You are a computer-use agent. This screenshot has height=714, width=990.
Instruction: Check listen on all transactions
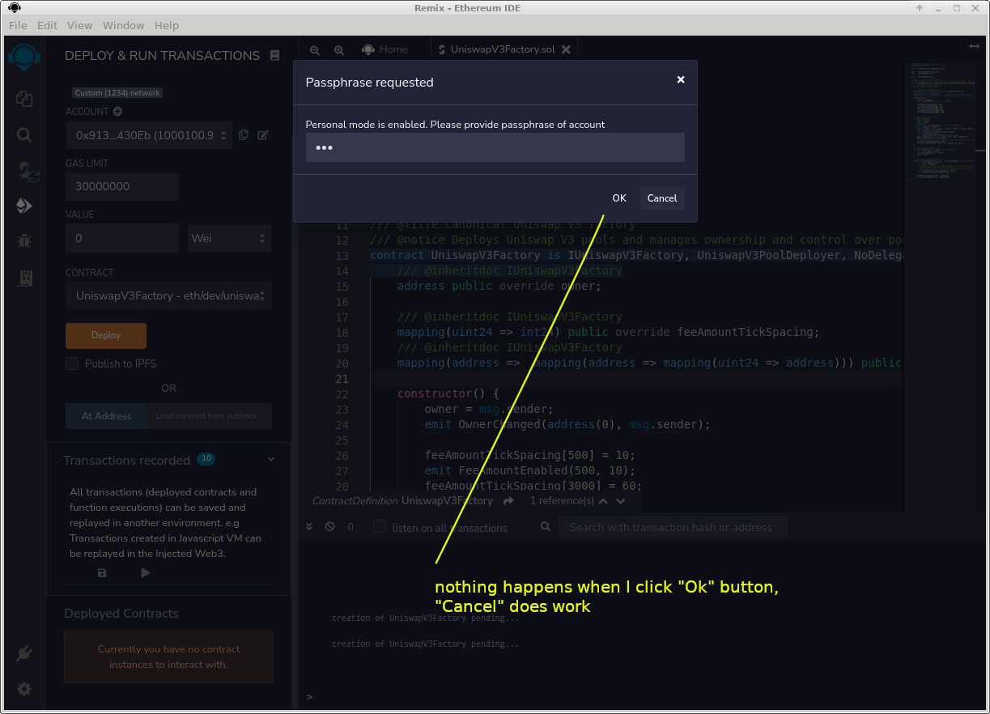(380, 526)
